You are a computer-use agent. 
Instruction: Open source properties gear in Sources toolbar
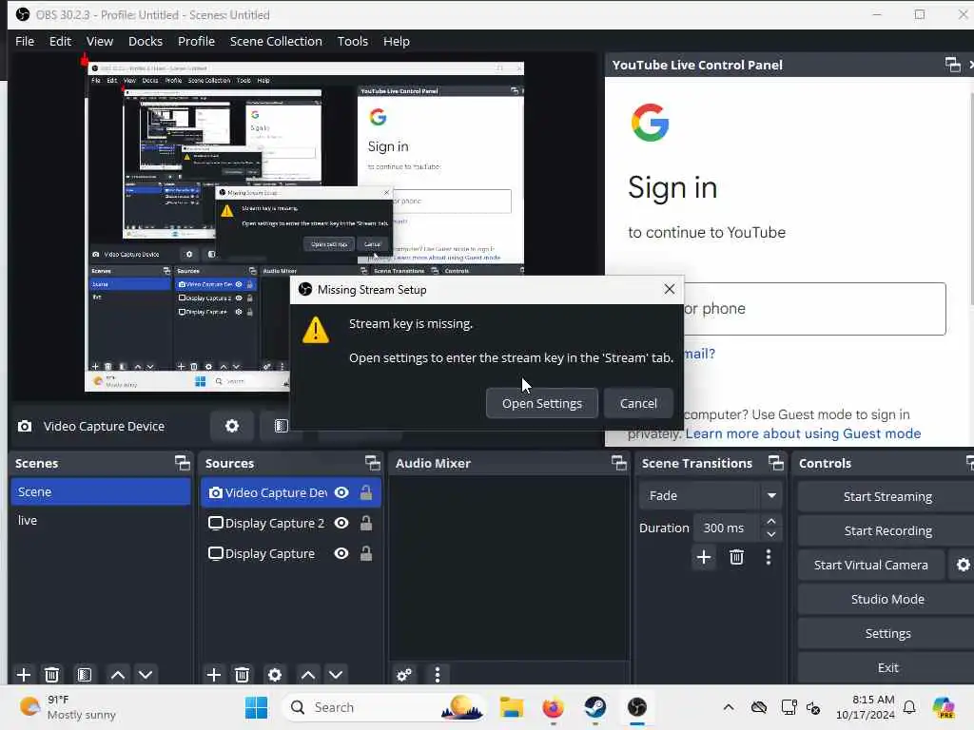pos(275,675)
